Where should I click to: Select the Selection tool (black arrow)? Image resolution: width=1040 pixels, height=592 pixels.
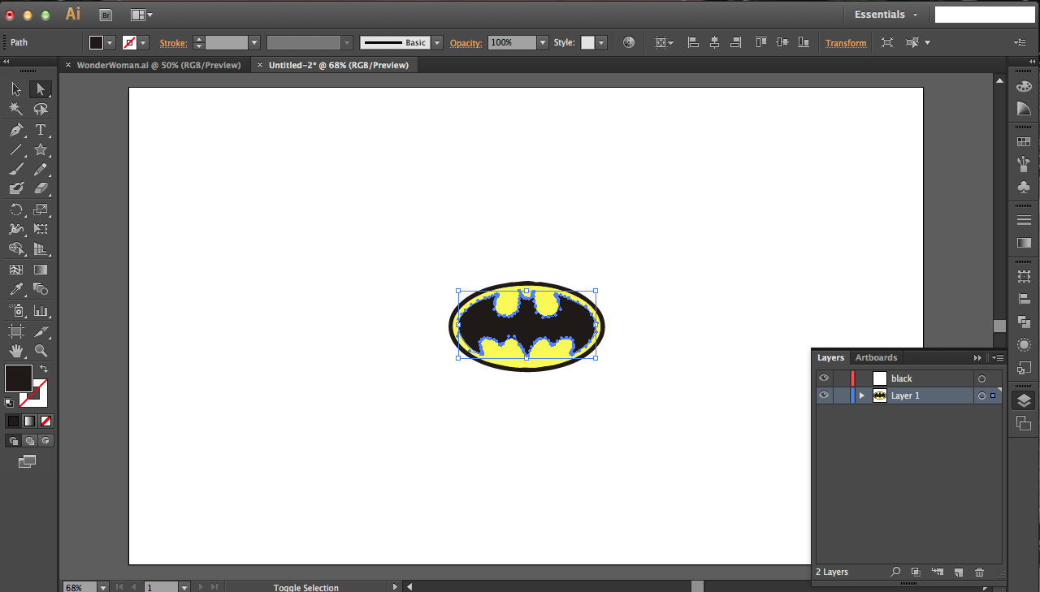click(x=16, y=89)
